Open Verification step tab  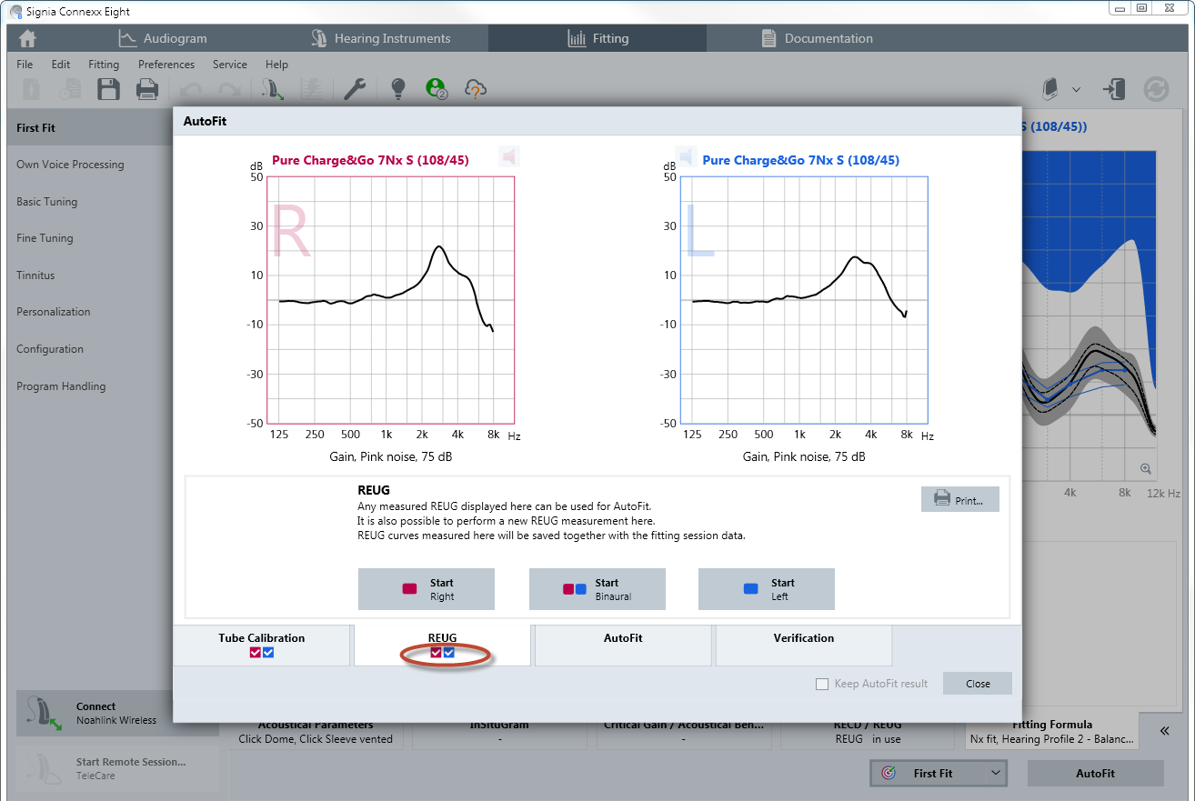[x=803, y=646]
